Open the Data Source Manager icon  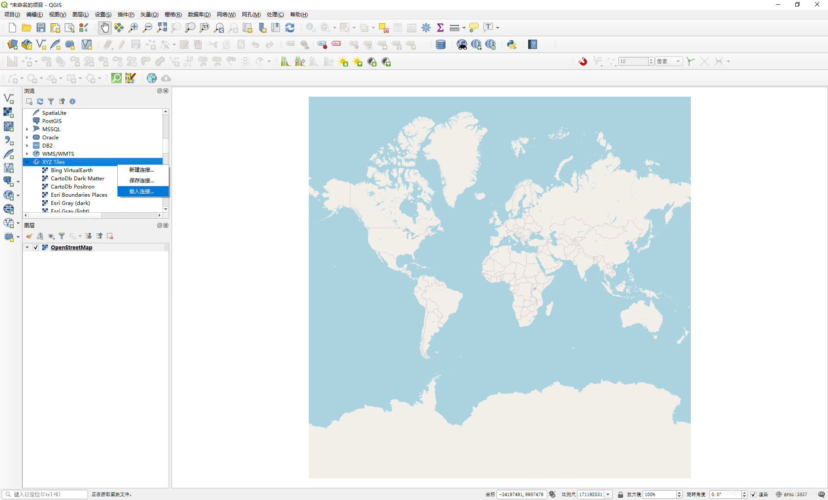pos(13,44)
